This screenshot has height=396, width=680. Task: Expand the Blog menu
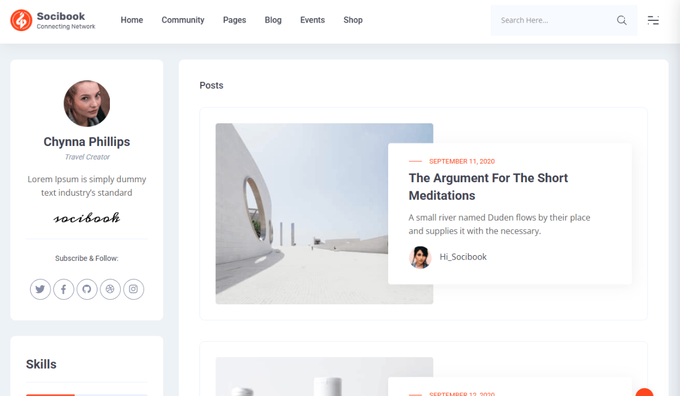pos(273,20)
